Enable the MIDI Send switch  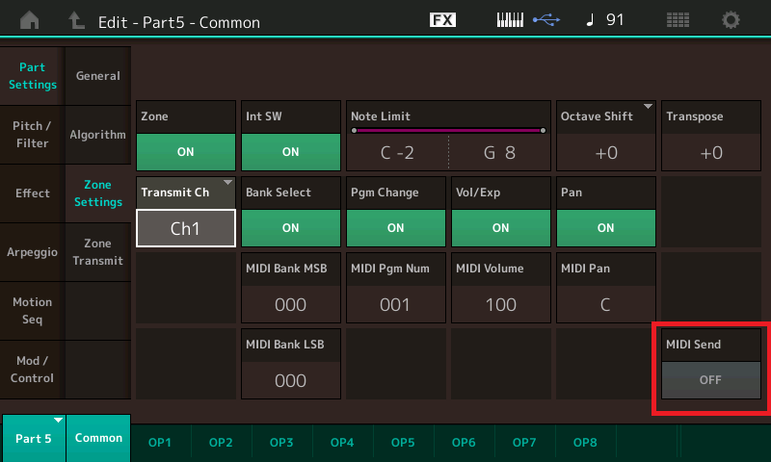[x=710, y=379]
